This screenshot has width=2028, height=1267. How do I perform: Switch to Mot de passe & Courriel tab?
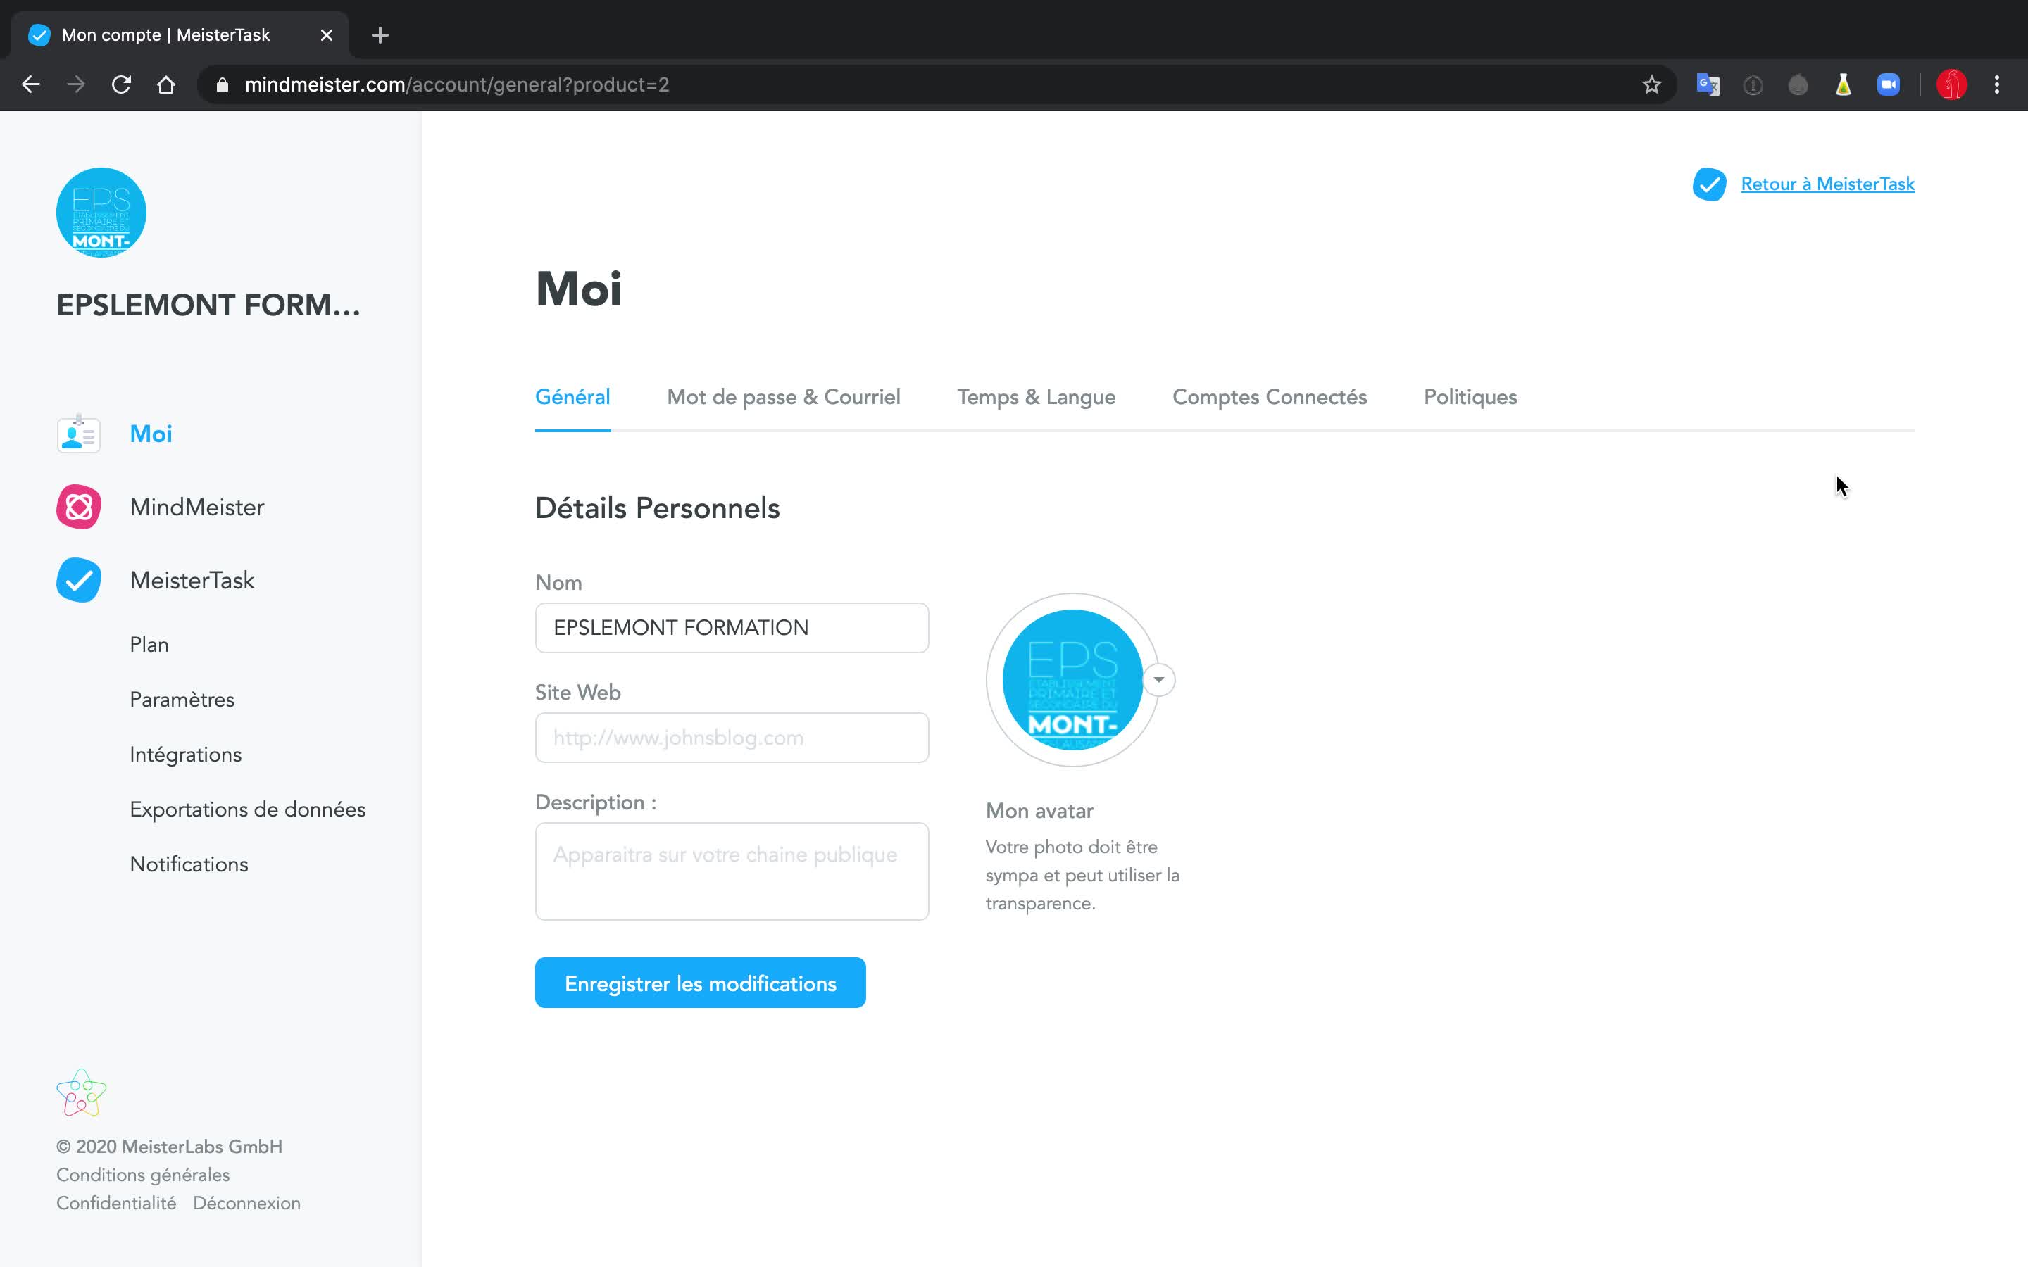tap(783, 397)
